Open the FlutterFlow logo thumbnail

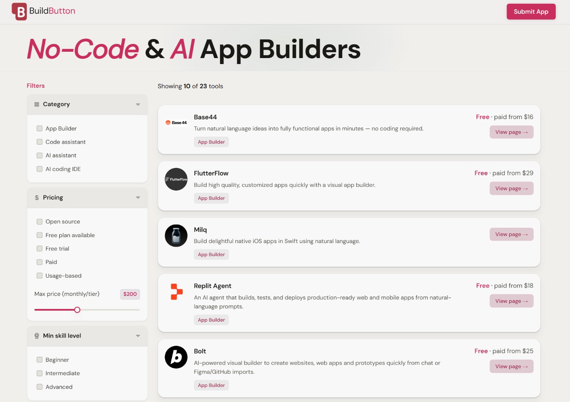coord(176,179)
